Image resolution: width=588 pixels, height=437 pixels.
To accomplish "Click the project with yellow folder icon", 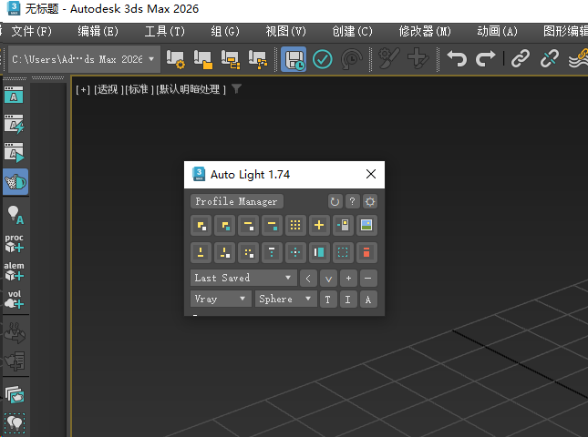I will (x=203, y=59).
